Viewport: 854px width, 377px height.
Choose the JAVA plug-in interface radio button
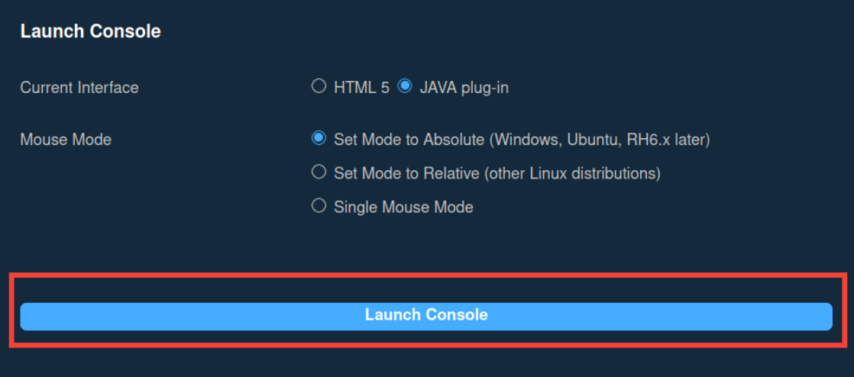[x=405, y=86]
